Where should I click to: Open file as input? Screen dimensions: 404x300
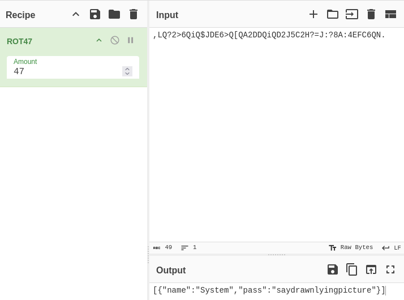point(352,14)
